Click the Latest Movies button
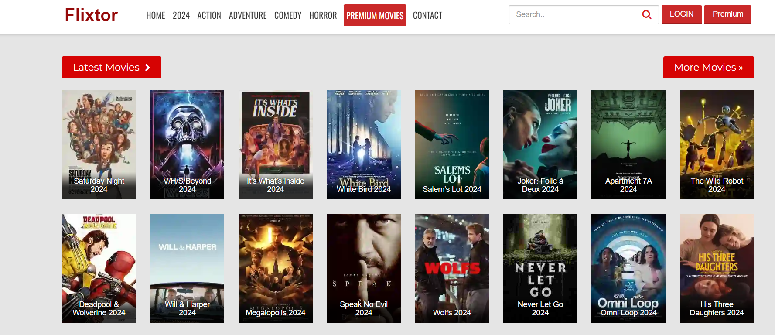Viewport: 775px width, 335px height. coord(112,67)
